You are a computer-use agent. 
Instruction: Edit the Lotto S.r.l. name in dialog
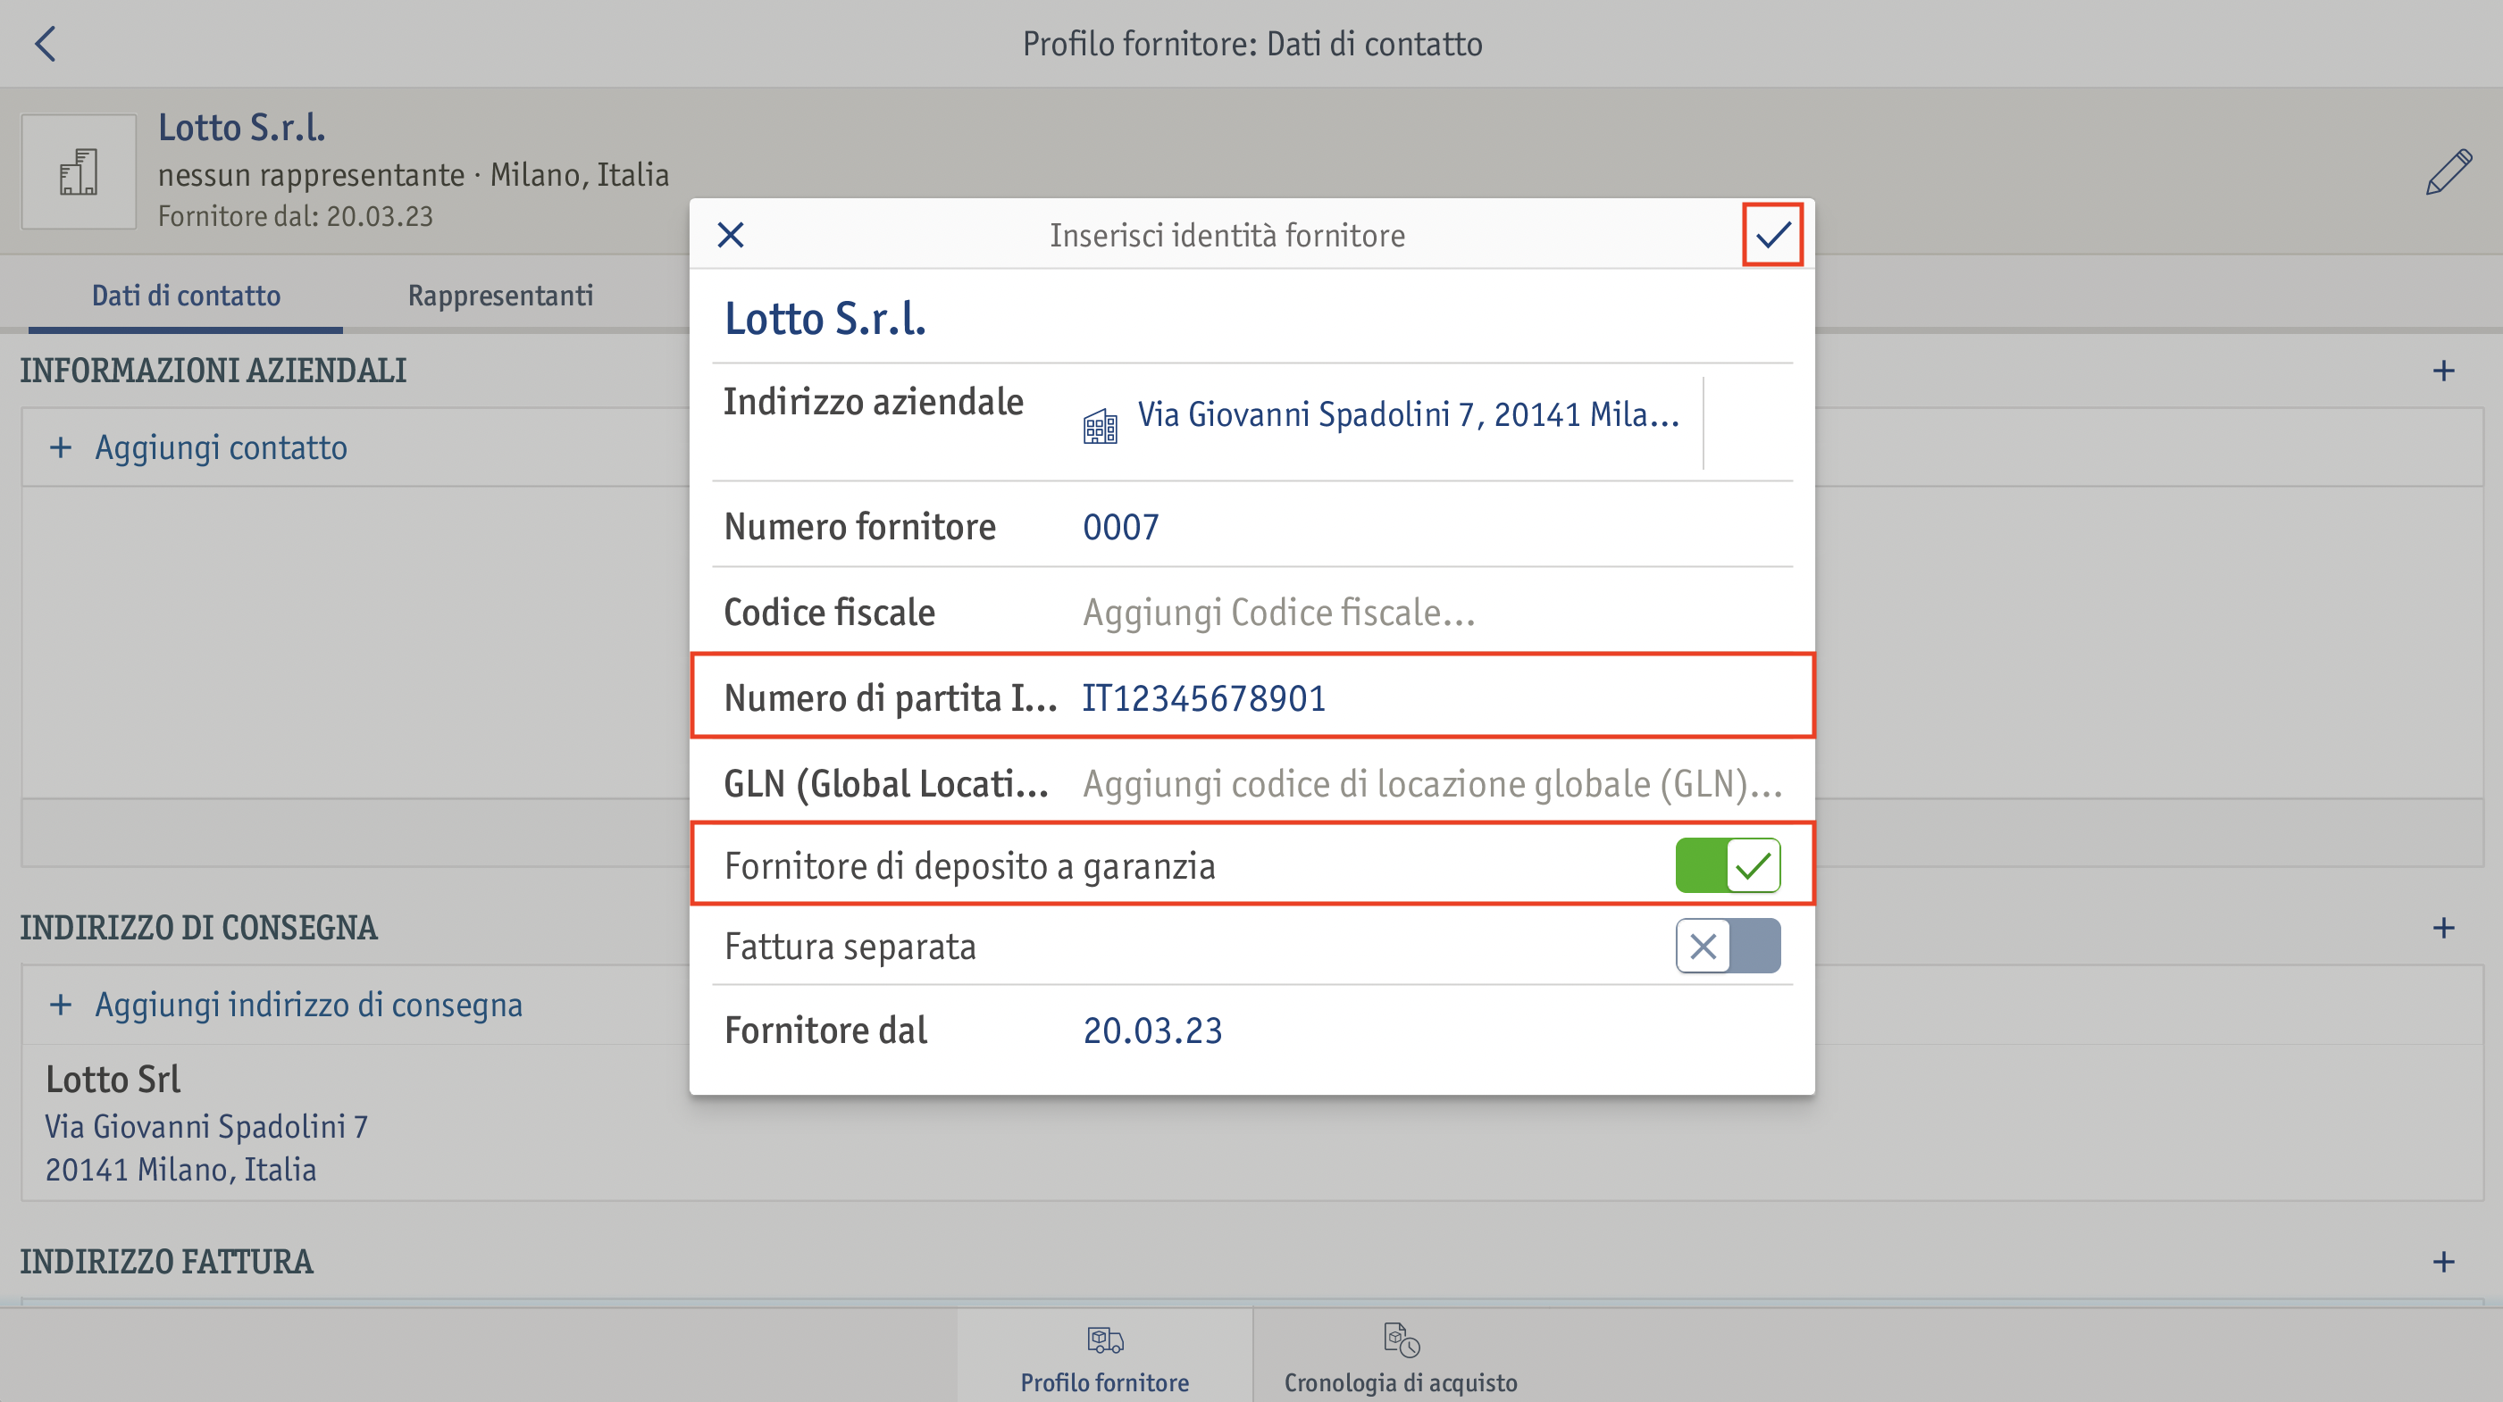[x=825, y=319]
